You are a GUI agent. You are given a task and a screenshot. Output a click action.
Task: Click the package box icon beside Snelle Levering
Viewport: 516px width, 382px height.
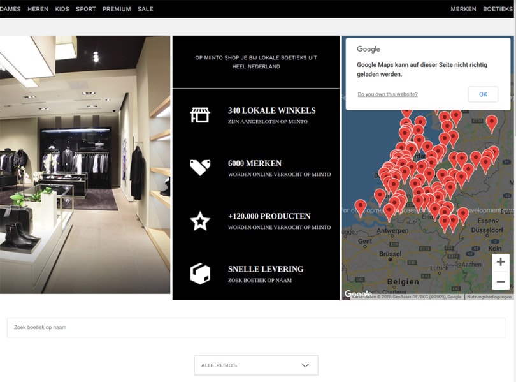pyautogui.click(x=200, y=274)
